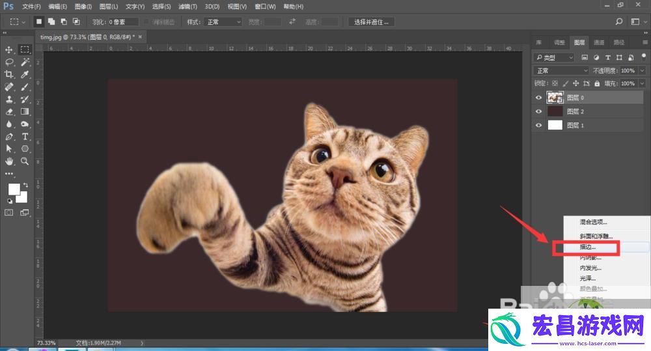Hide layer 图层 2 with eye icon
651x351 pixels.
click(539, 111)
